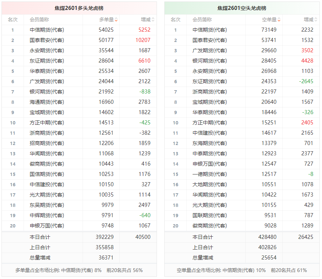This screenshot has height=279, width=322.
Task: Click 名次 header in long table
Action: coord(13,20)
